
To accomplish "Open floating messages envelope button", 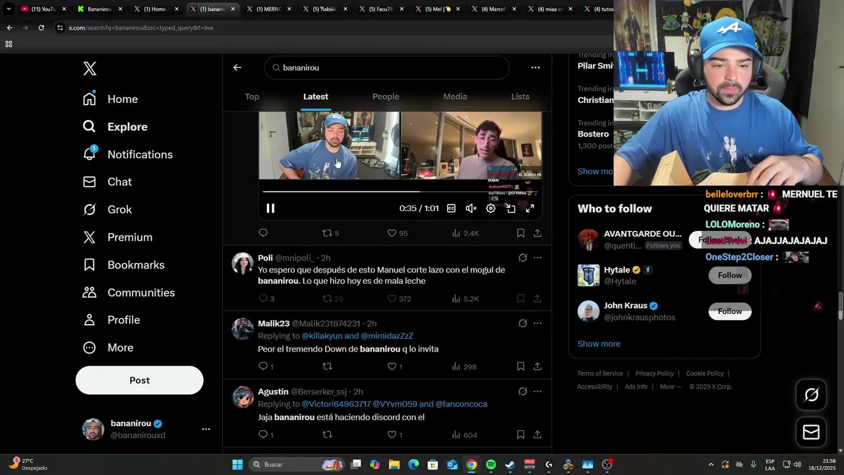I will pos(811,432).
